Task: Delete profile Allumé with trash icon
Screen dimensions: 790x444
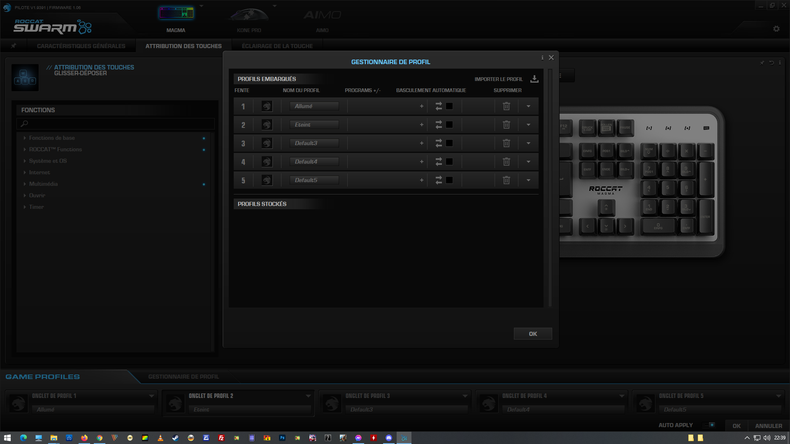Action: point(507,106)
